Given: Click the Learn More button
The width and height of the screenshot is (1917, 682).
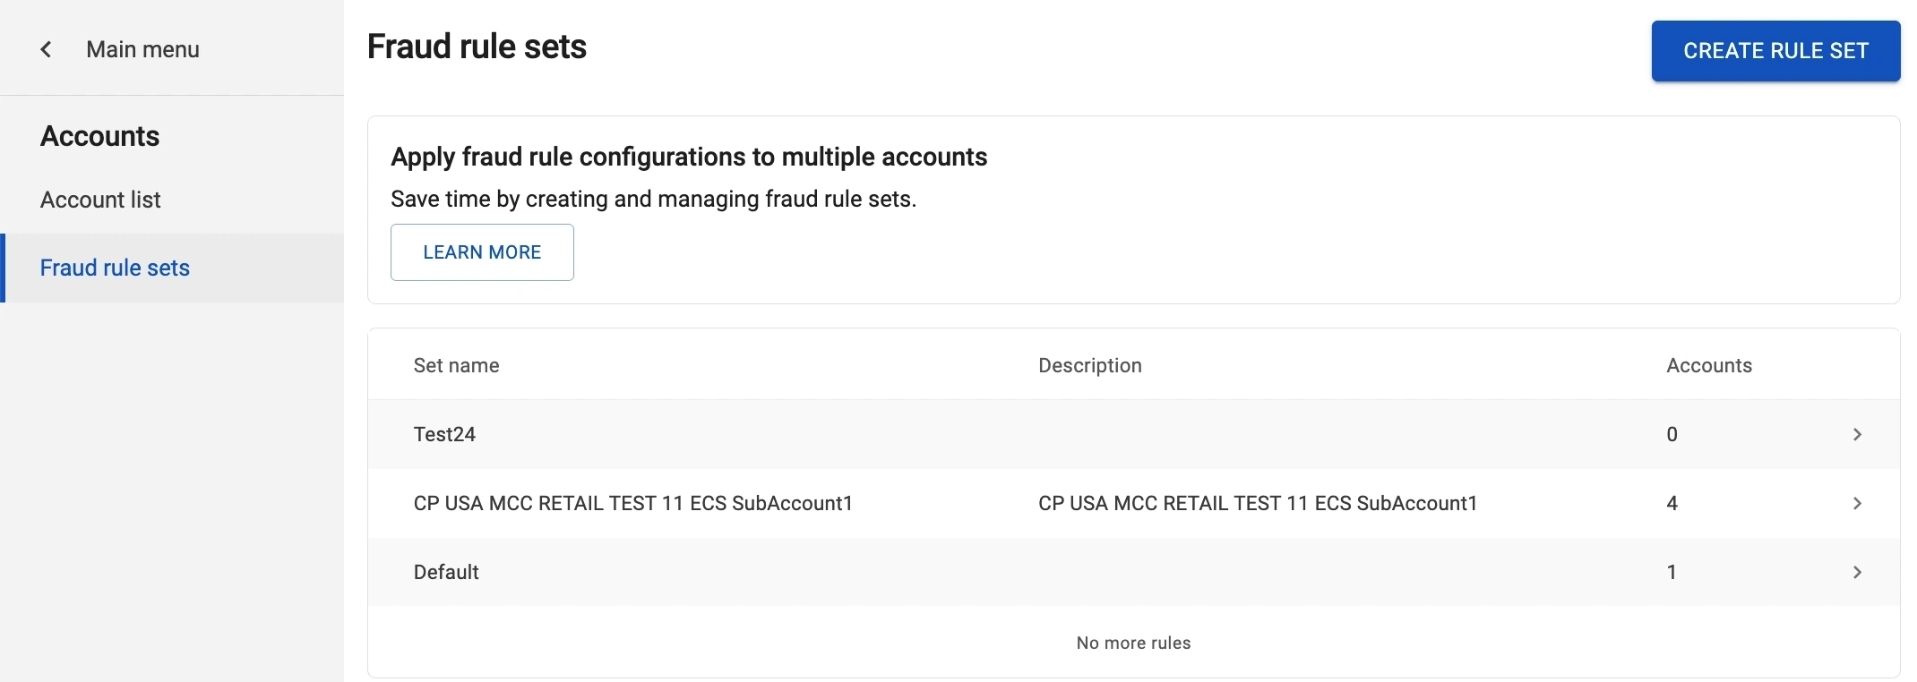Looking at the screenshot, I should pos(482,252).
